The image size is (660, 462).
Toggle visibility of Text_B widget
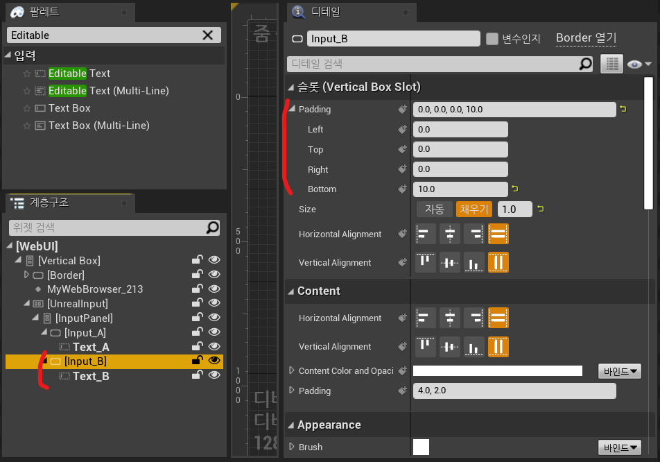(x=214, y=376)
